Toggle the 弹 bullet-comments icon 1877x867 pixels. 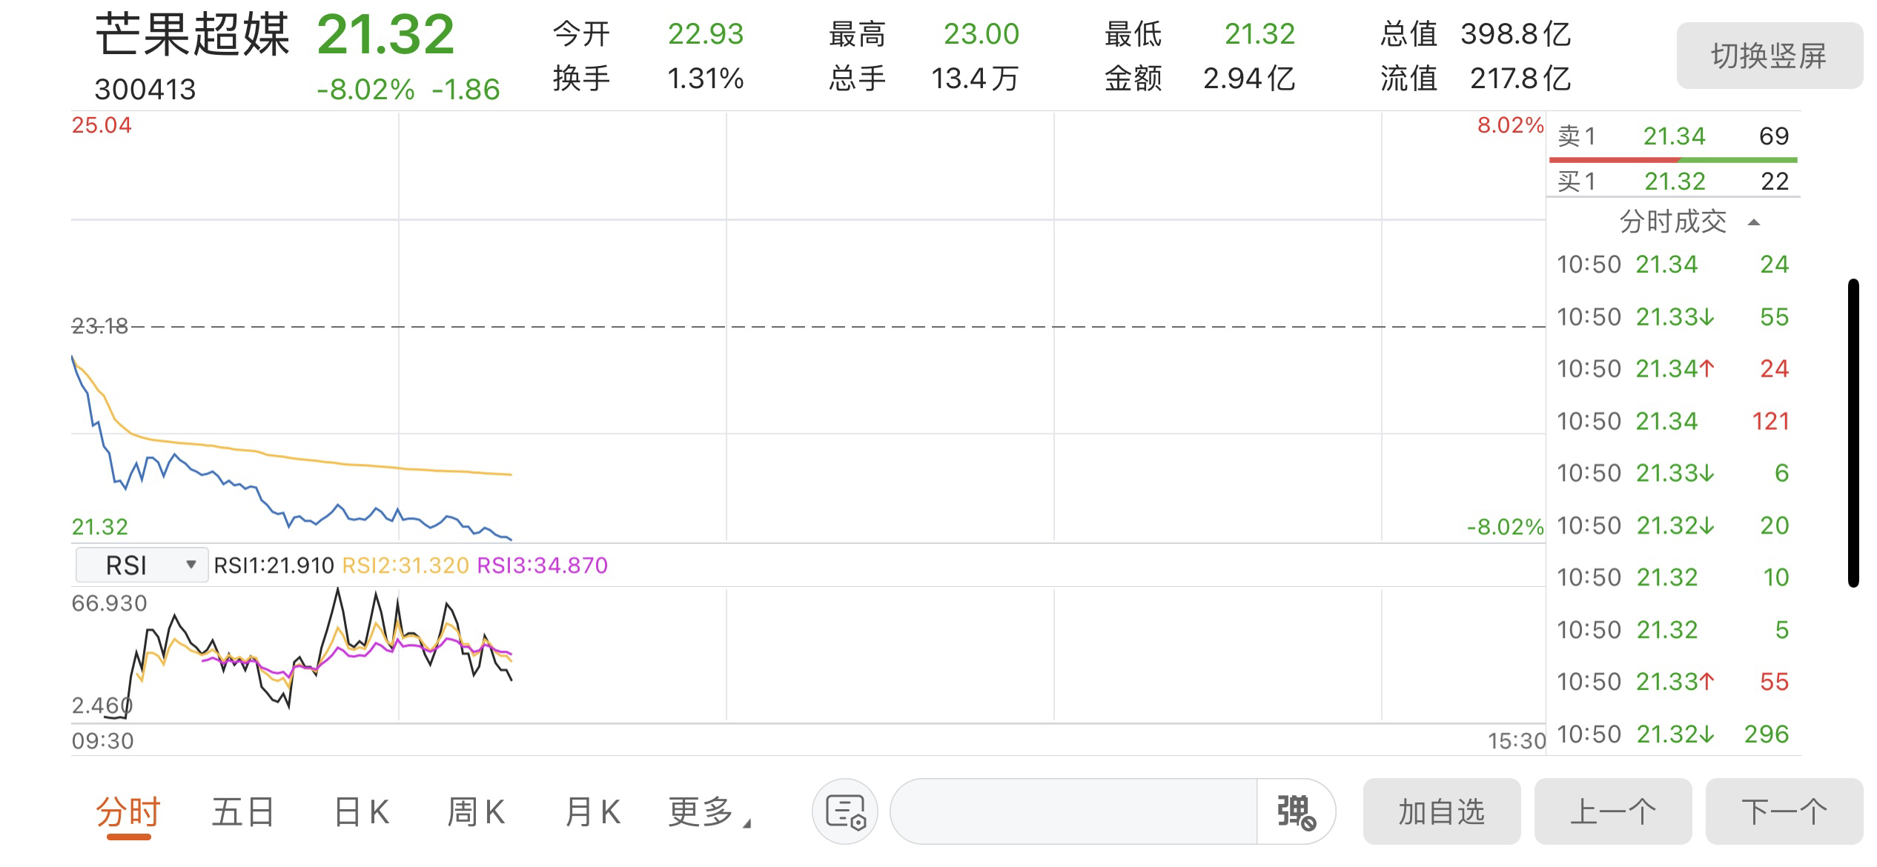click(1296, 811)
